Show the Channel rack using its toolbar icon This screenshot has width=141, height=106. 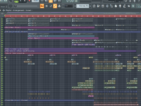coord(103,6)
